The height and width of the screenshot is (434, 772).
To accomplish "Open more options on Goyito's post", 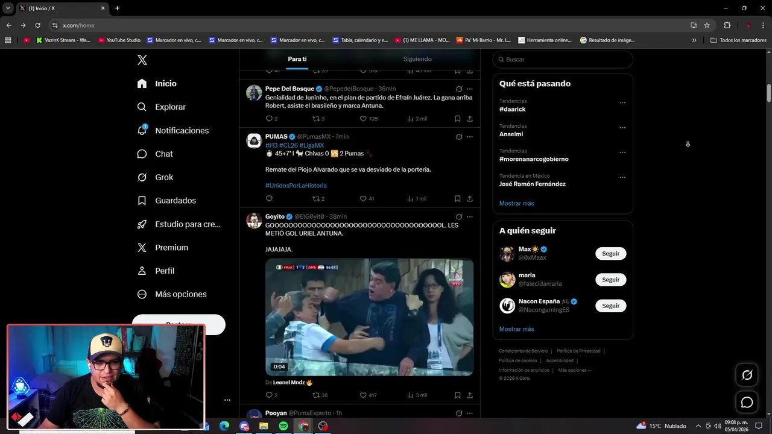I will 470,216.
